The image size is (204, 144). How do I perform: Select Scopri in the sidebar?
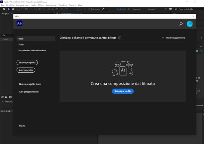21,45
